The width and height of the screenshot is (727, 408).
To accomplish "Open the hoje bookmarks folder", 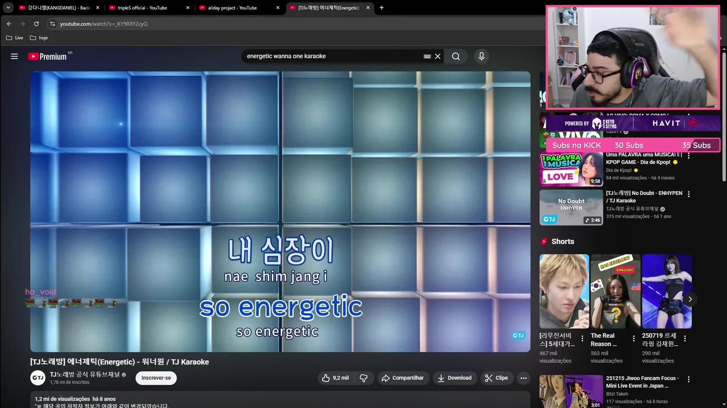I will pos(39,37).
